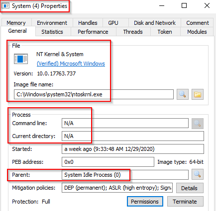216x211 pixels.
Task: Select the Token tab
Action: (165, 32)
